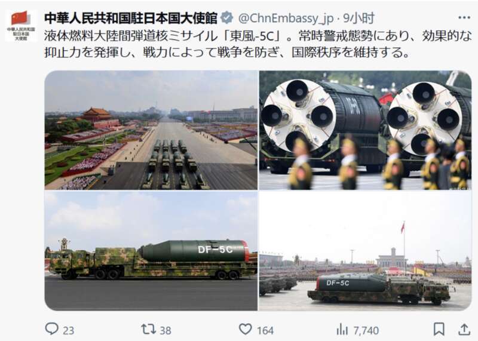Viewport: 478px width, 341px height.
Task: Open the @ChnEmbassy_jp handle link
Action: [x=286, y=19]
